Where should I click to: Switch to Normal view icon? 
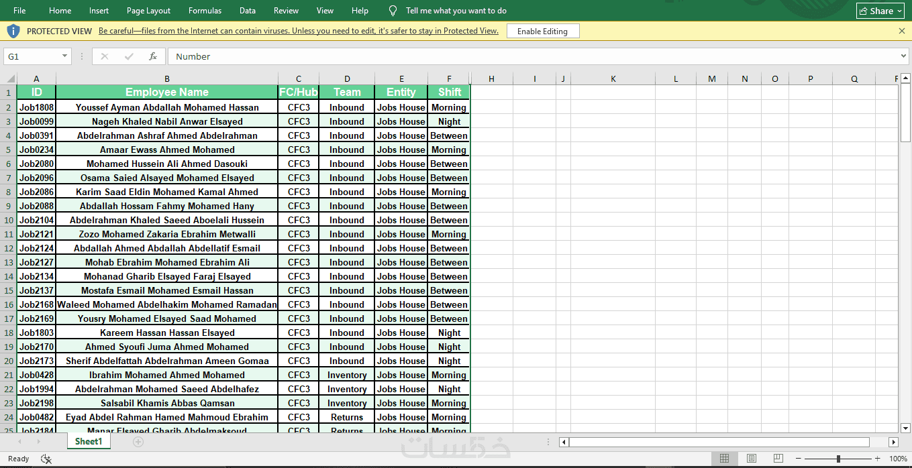click(x=725, y=459)
